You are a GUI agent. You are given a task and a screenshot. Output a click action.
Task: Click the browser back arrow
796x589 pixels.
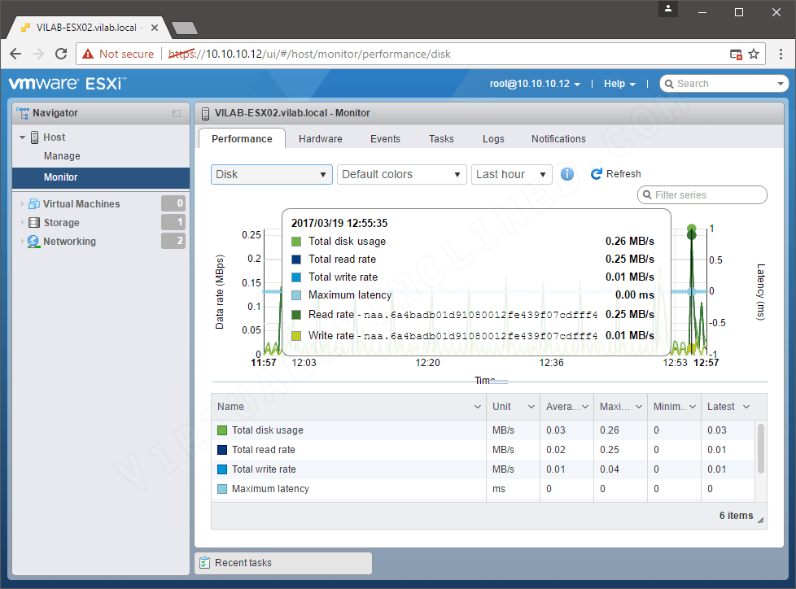click(x=15, y=54)
